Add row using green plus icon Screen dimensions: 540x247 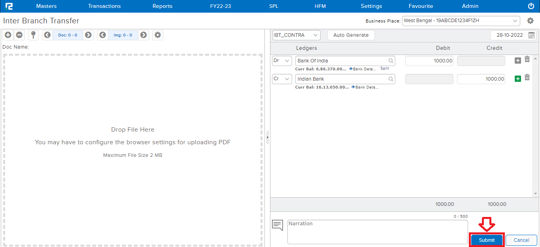pyautogui.click(x=518, y=79)
